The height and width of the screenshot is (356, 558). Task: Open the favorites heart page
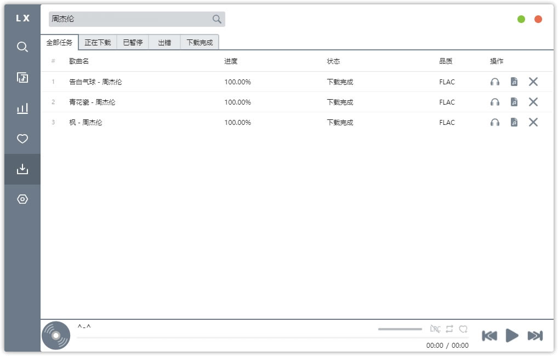22,139
